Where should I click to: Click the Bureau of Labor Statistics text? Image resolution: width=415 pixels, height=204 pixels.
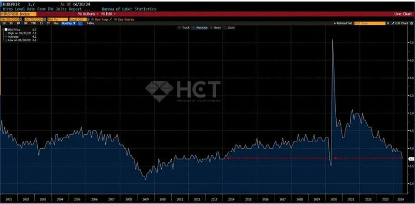click(x=129, y=9)
